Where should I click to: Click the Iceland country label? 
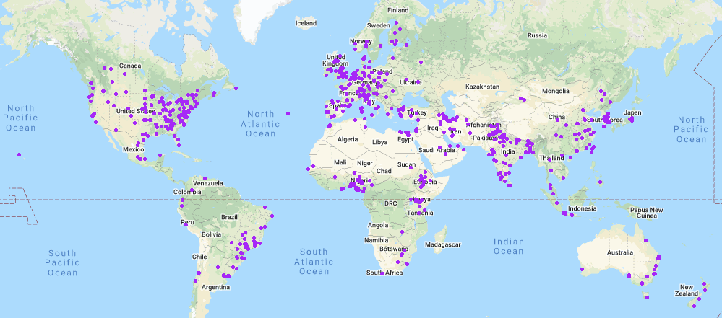coord(306,24)
